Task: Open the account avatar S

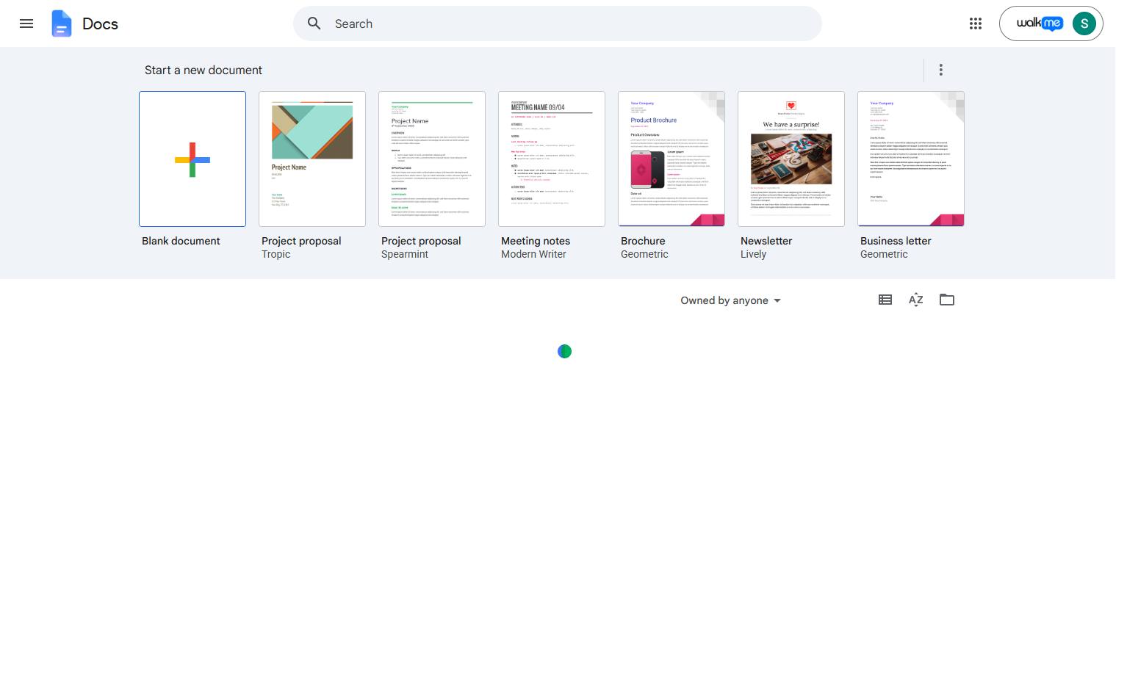Action: point(1084,23)
